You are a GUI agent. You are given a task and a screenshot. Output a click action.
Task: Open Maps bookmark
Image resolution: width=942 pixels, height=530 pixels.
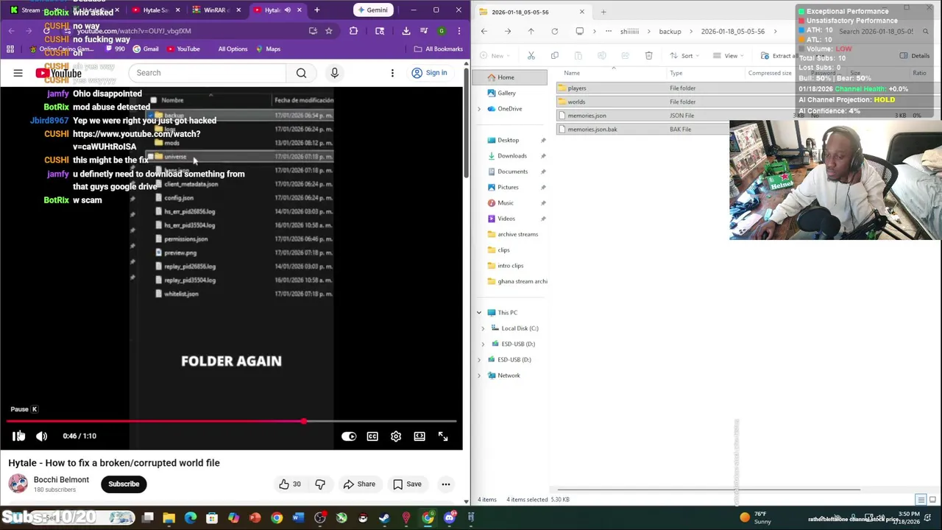point(266,49)
